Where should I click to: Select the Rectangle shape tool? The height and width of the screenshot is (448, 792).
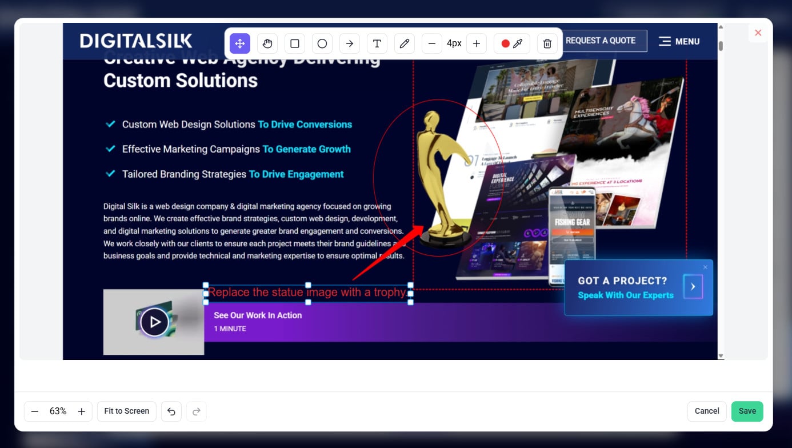tap(295, 43)
